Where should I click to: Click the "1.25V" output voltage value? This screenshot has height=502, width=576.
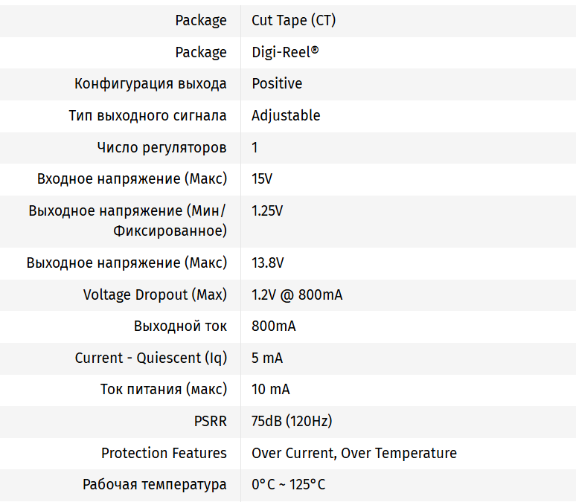267,211
